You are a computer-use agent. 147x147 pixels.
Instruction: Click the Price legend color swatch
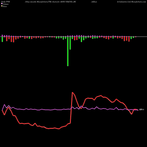tap(2, 6)
